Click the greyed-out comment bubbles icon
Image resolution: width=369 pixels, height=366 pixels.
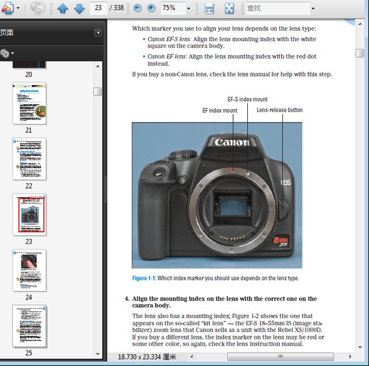click(38, 8)
